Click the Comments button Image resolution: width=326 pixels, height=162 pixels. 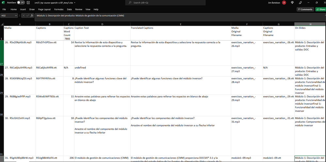pyautogui.click(x=305, y=9)
